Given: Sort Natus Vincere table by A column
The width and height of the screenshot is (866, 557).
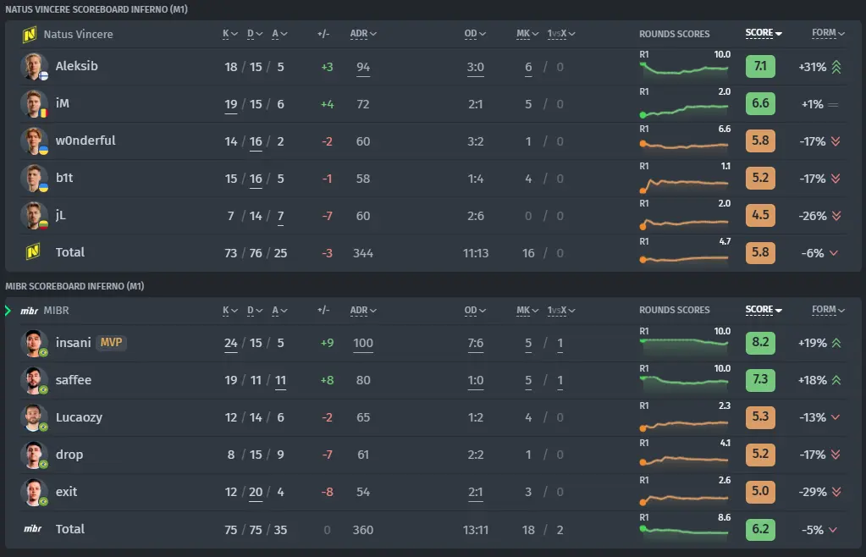Looking at the screenshot, I should pos(279,34).
